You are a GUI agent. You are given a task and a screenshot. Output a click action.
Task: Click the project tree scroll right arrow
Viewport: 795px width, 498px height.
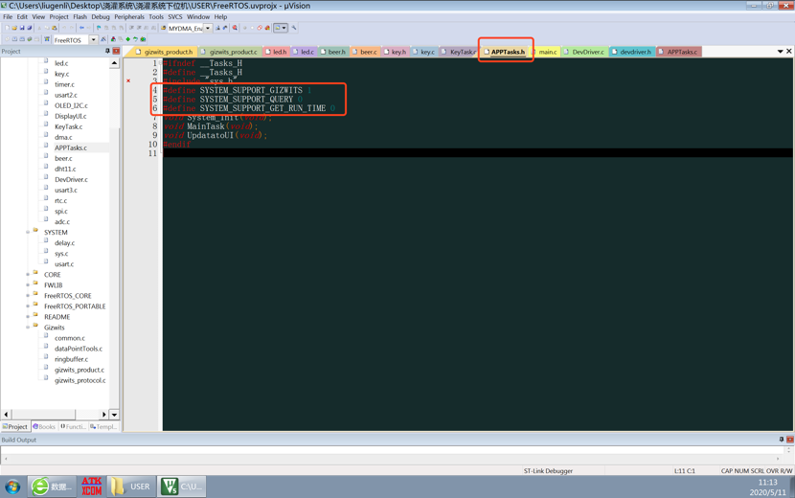[x=104, y=415]
